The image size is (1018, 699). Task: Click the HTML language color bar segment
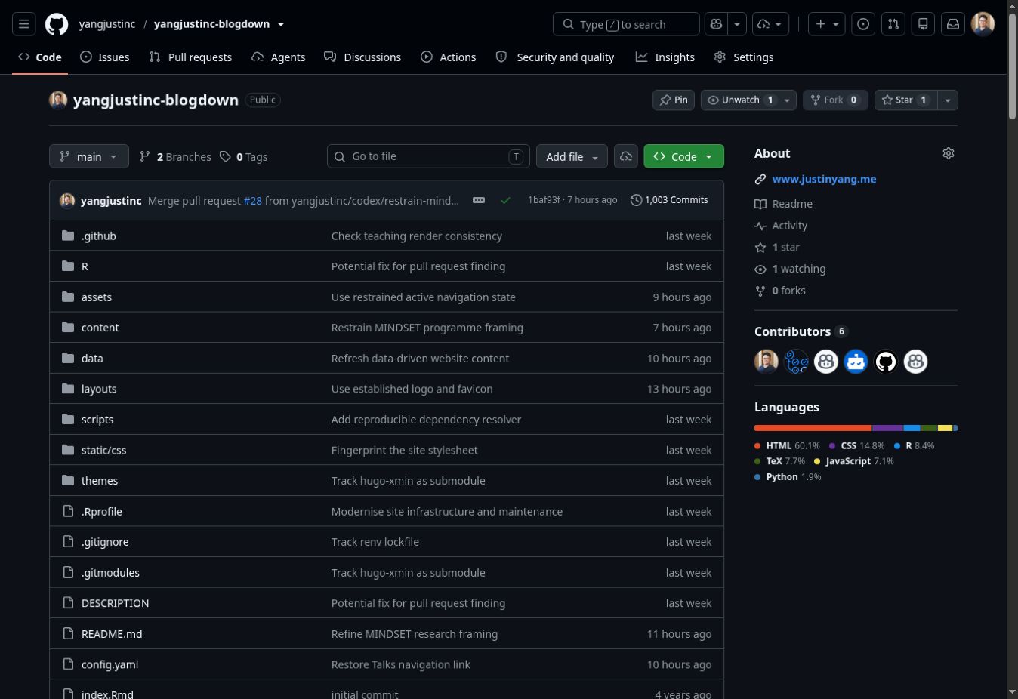(813, 428)
